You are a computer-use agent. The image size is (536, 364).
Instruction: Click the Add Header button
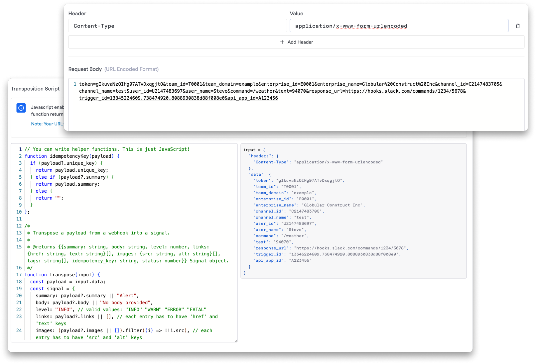click(296, 42)
